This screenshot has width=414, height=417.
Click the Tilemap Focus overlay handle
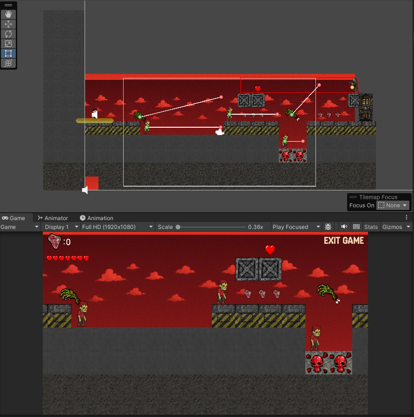[x=353, y=197]
